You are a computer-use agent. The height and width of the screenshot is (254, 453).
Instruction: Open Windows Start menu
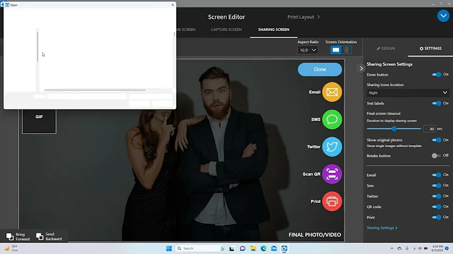(x=169, y=248)
